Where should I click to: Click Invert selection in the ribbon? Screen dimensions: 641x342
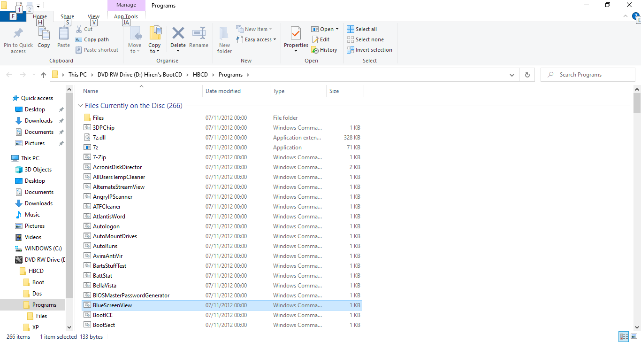pos(369,50)
